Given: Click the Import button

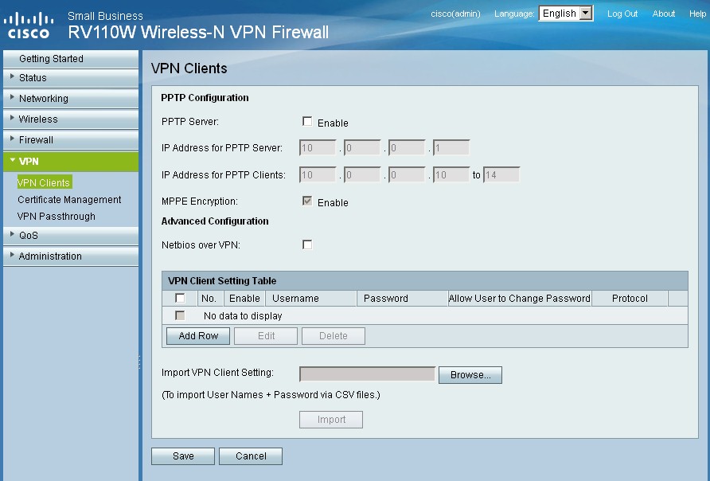Looking at the screenshot, I should click(x=331, y=420).
